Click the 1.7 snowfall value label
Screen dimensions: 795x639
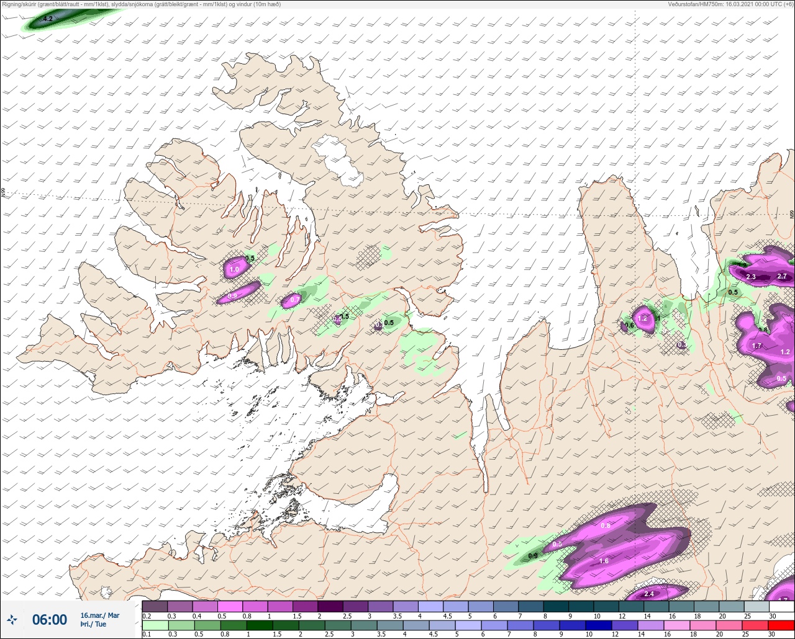[x=756, y=346]
